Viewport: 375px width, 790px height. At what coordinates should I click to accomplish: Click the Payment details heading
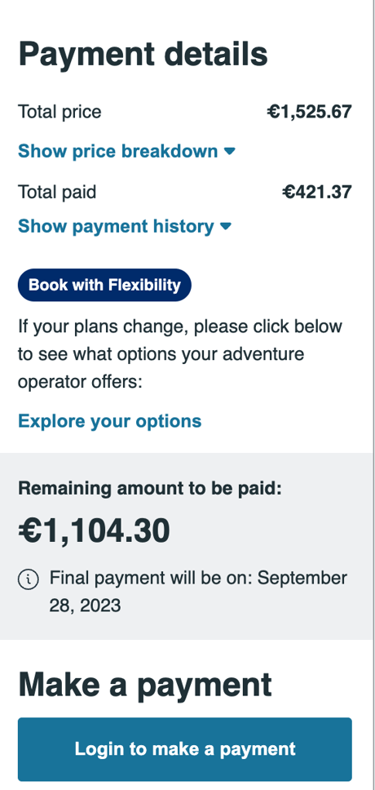pos(143,54)
